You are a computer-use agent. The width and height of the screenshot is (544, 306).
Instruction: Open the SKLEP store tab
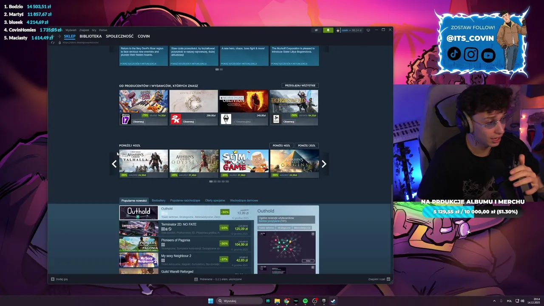point(69,37)
